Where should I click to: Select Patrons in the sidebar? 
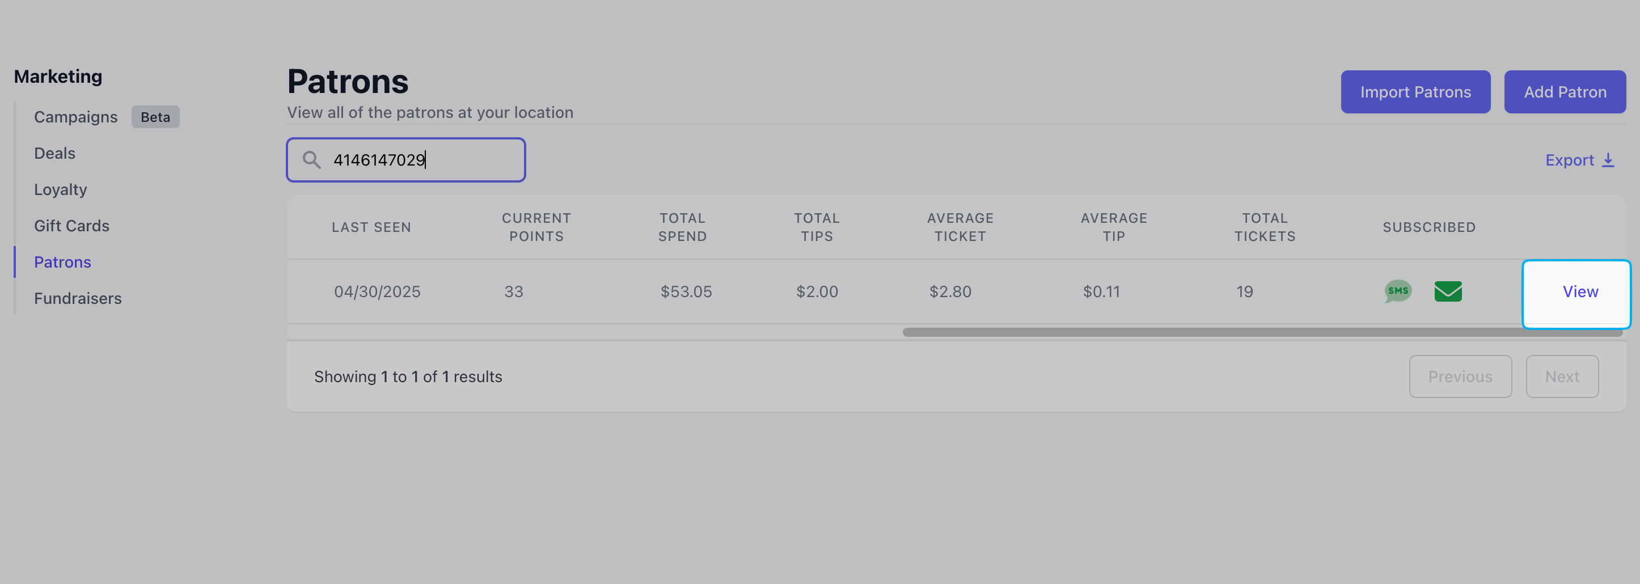[62, 263]
